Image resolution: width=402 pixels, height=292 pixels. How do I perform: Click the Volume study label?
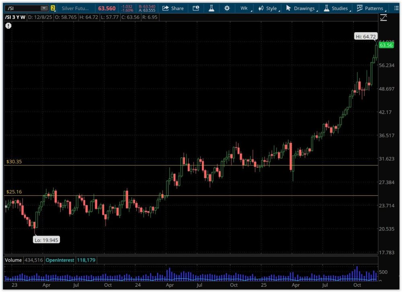click(x=12, y=260)
